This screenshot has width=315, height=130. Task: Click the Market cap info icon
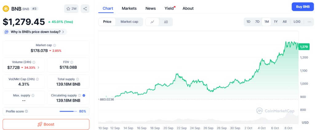[x=54, y=45]
